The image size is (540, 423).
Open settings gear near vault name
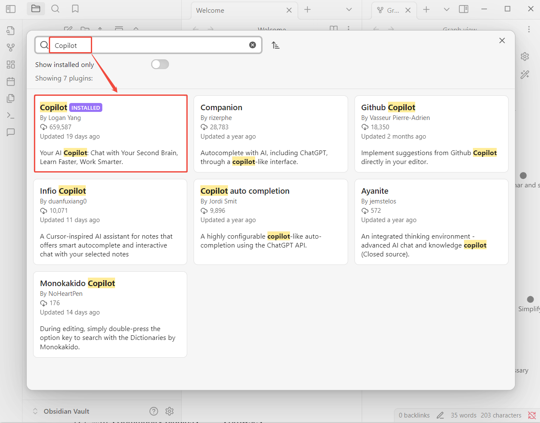pyautogui.click(x=169, y=411)
